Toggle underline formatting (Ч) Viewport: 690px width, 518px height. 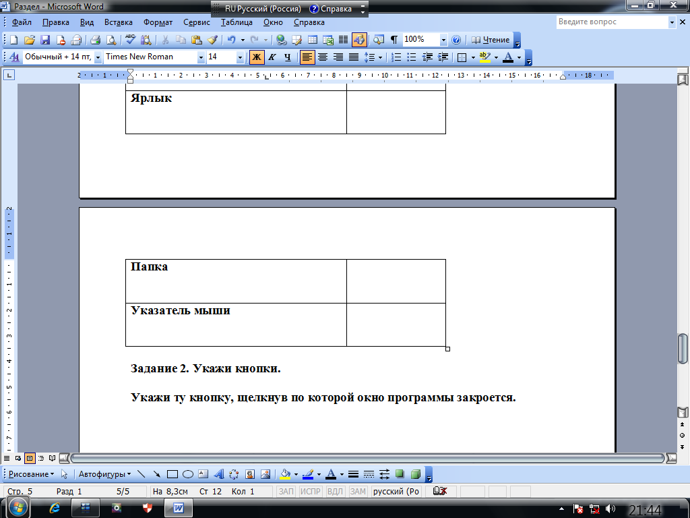point(287,57)
